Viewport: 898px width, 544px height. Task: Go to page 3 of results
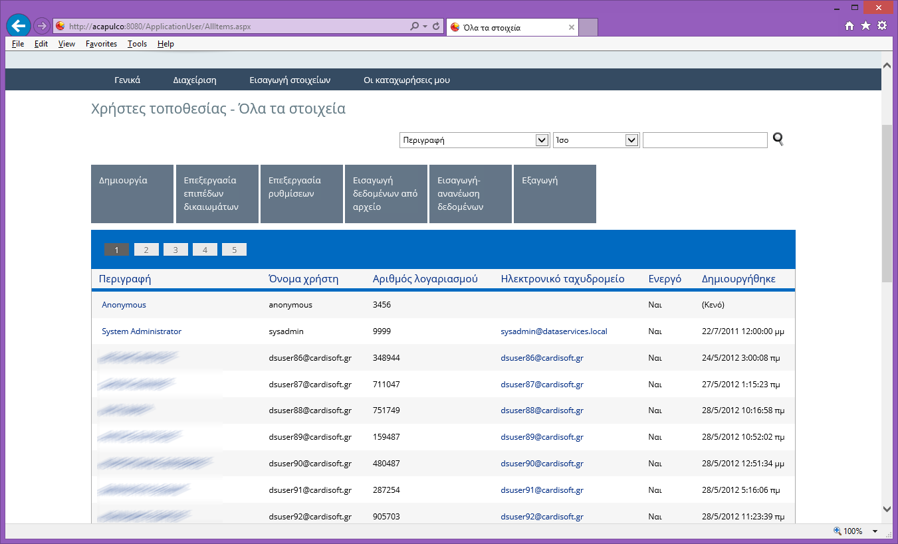[175, 250]
